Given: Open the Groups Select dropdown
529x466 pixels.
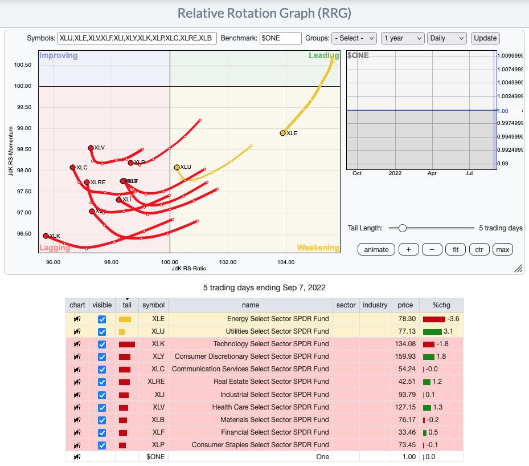Looking at the screenshot, I should [354, 38].
